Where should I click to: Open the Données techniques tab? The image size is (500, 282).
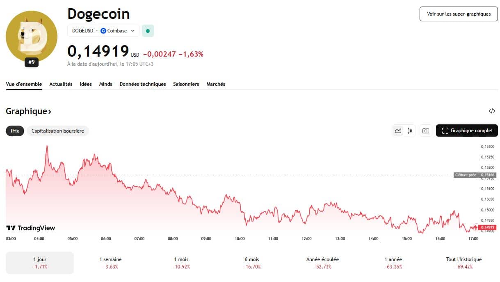[x=142, y=84]
